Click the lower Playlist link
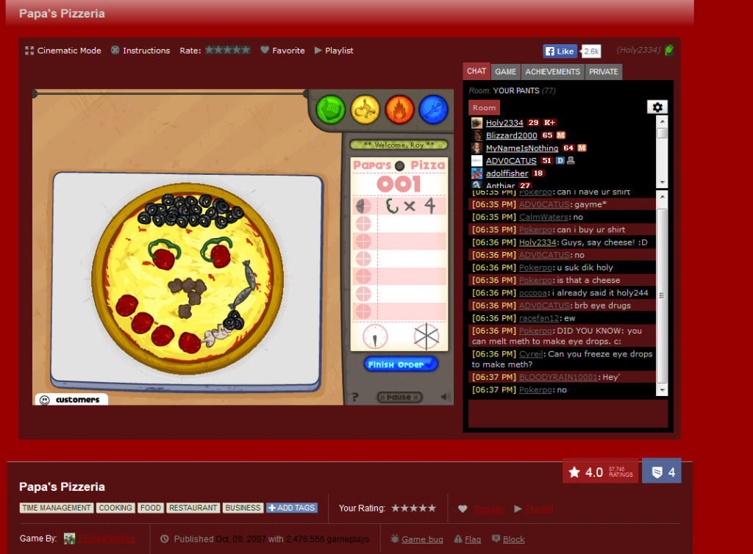 (x=539, y=509)
